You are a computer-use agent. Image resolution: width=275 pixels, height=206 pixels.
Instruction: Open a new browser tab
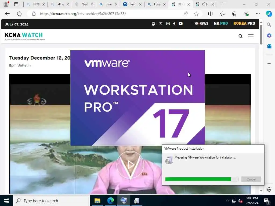(223, 4)
